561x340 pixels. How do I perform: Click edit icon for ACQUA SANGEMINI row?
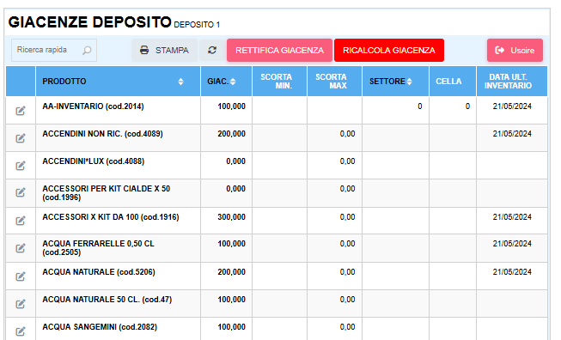point(21,331)
